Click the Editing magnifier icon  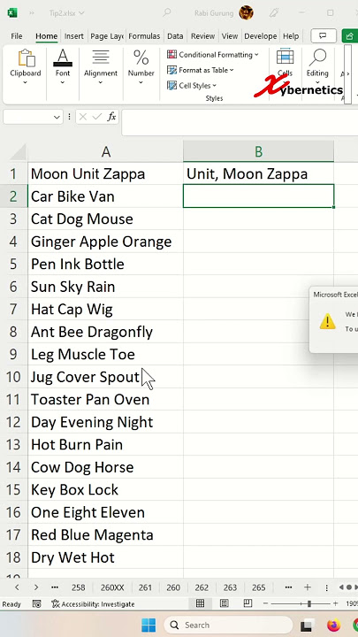tap(317, 58)
